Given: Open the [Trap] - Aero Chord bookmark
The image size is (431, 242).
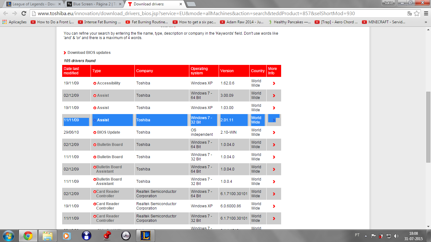Looking at the screenshot, I should (x=336, y=22).
